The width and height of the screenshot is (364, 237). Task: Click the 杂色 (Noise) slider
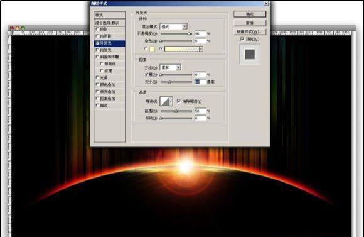(x=176, y=41)
